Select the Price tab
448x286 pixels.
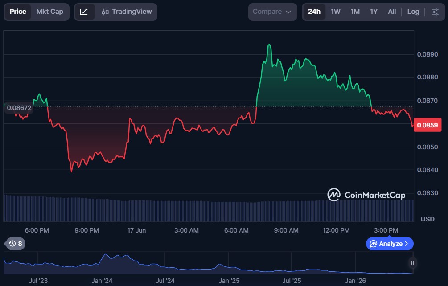18,12
